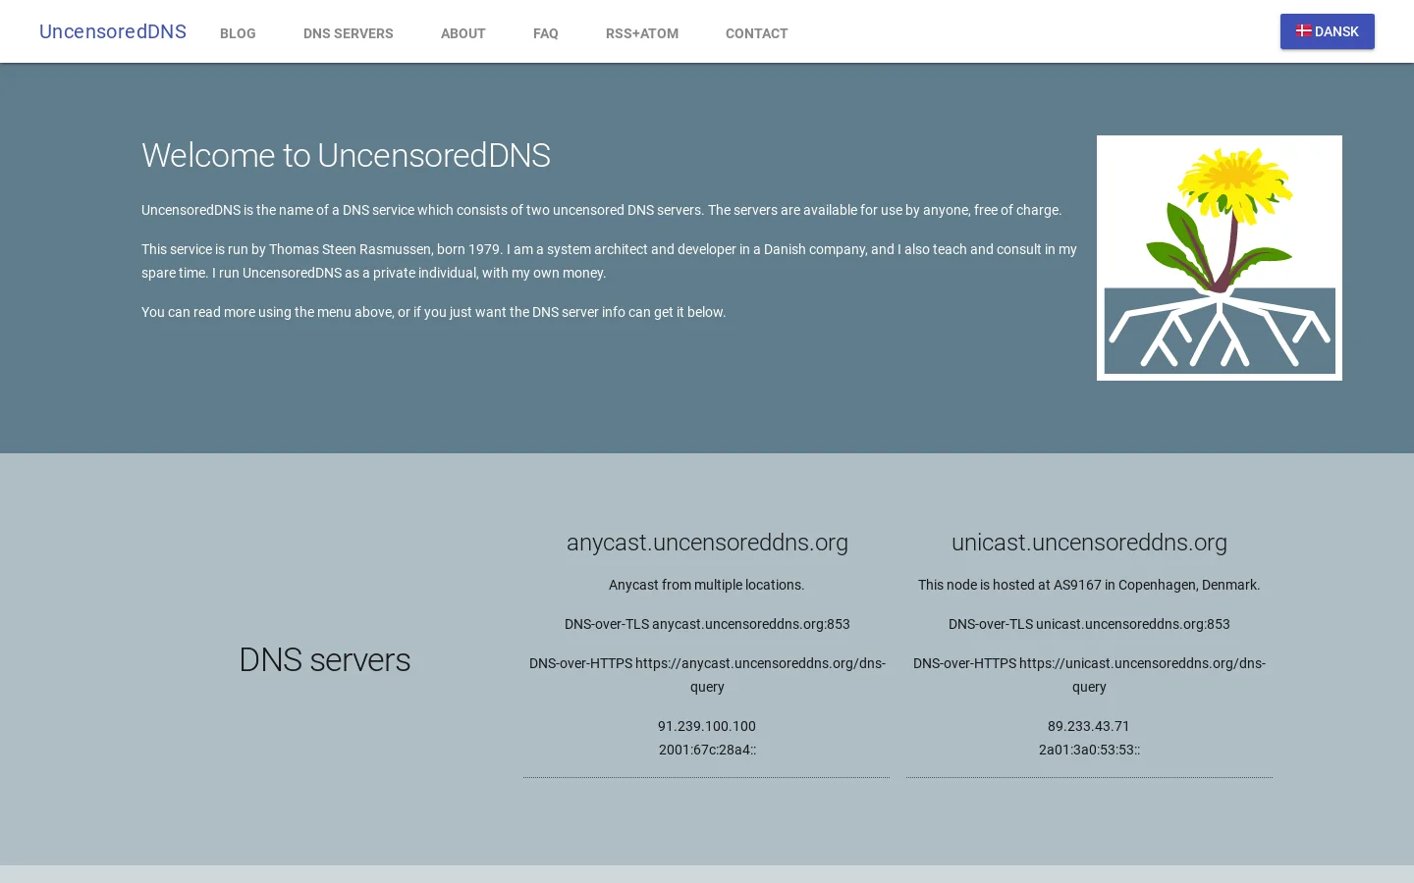Open the DNS Servers menu item

click(349, 33)
